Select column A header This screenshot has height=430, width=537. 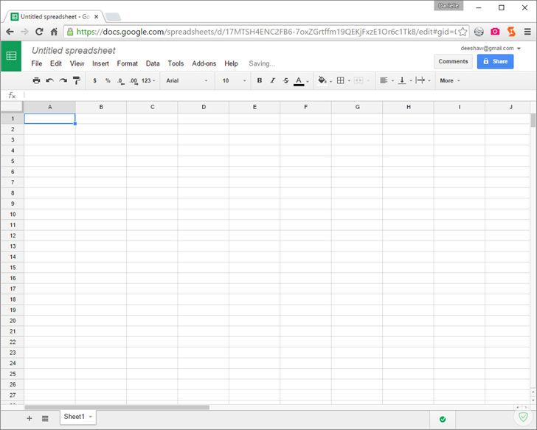click(x=49, y=107)
